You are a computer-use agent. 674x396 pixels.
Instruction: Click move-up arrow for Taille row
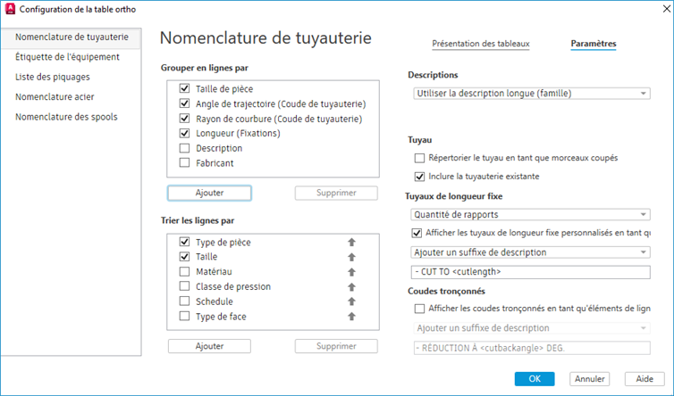(x=351, y=257)
